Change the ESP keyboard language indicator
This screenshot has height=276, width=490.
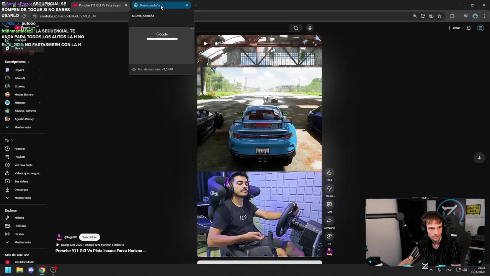click(449, 270)
